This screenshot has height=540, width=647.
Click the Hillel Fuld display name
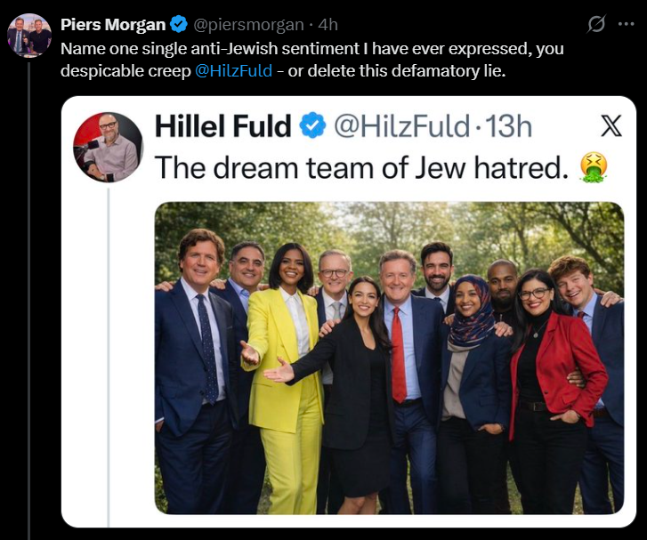[x=222, y=125]
